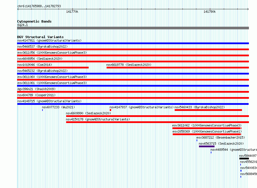Click the esv3687212 (Besenbacher2015) label
The width and height of the screenshot is (257, 188).
[x=221, y=137]
